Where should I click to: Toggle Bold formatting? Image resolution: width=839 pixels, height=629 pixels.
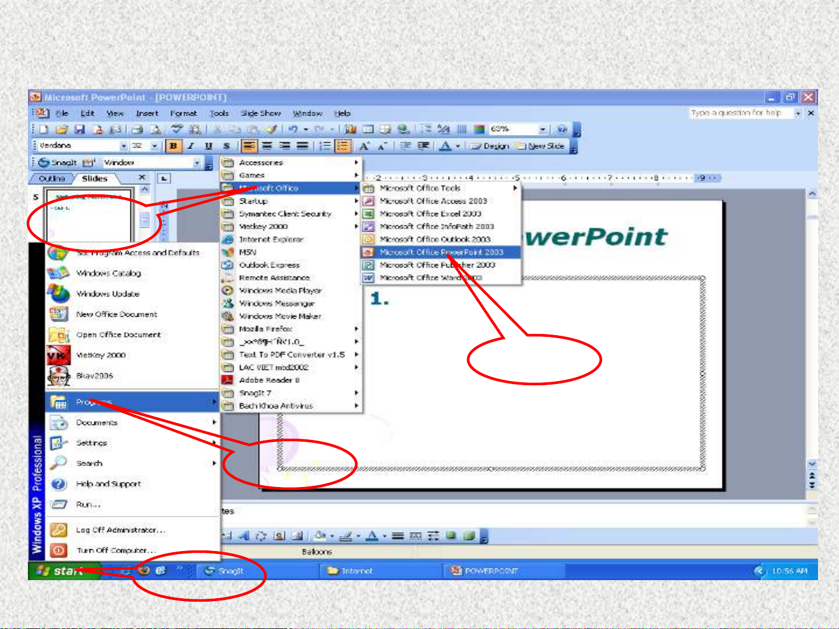[x=173, y=146]
